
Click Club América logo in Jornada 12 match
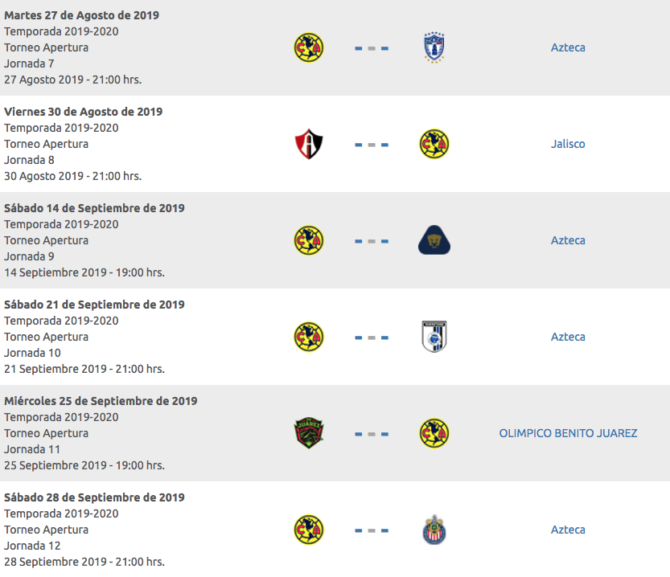[x=309, y=530]
